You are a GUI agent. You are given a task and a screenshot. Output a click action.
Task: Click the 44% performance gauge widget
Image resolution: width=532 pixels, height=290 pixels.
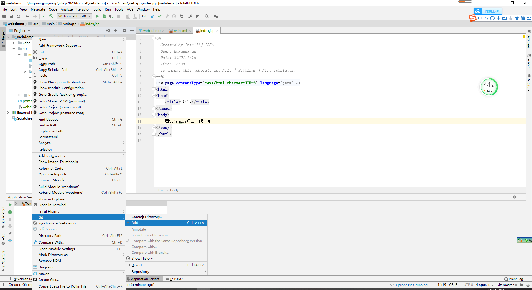click(x=489, y=87)
